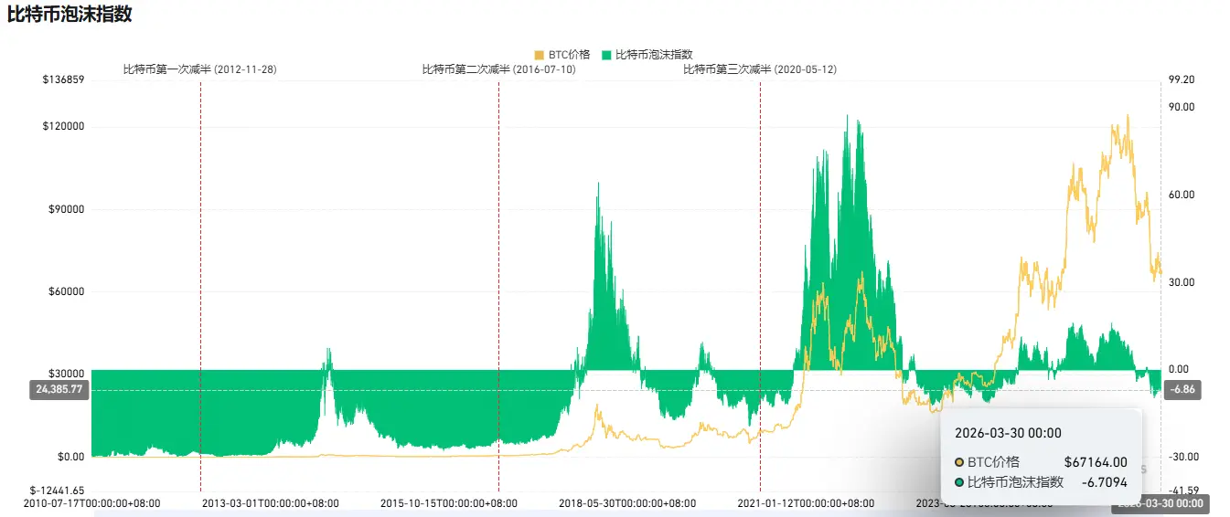Image resolution: width=1230 pixels, height=517 pixels.
Task: Click the -30.00 right axis label
Action: (x=1183, y=457)
